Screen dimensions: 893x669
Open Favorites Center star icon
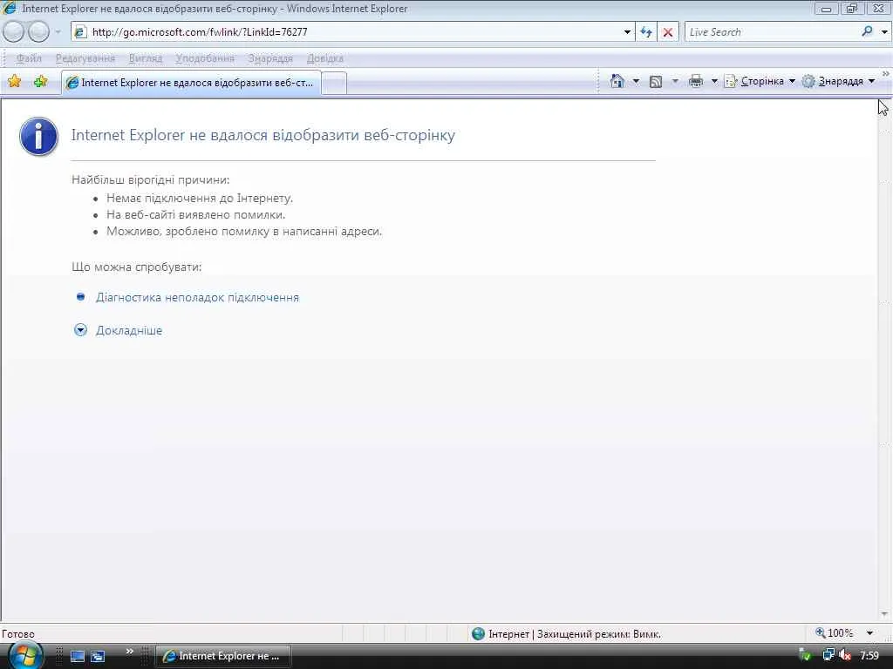coord(14,81)
